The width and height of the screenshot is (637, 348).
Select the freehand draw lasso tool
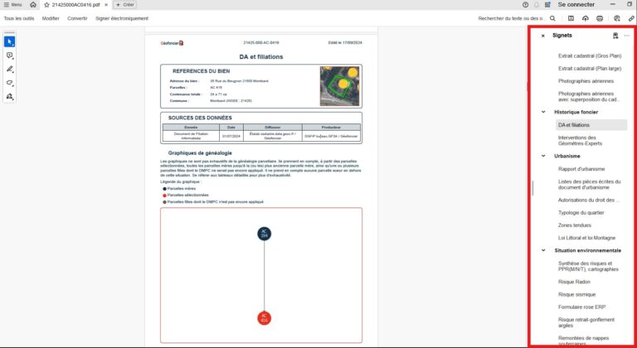[9, 83]
